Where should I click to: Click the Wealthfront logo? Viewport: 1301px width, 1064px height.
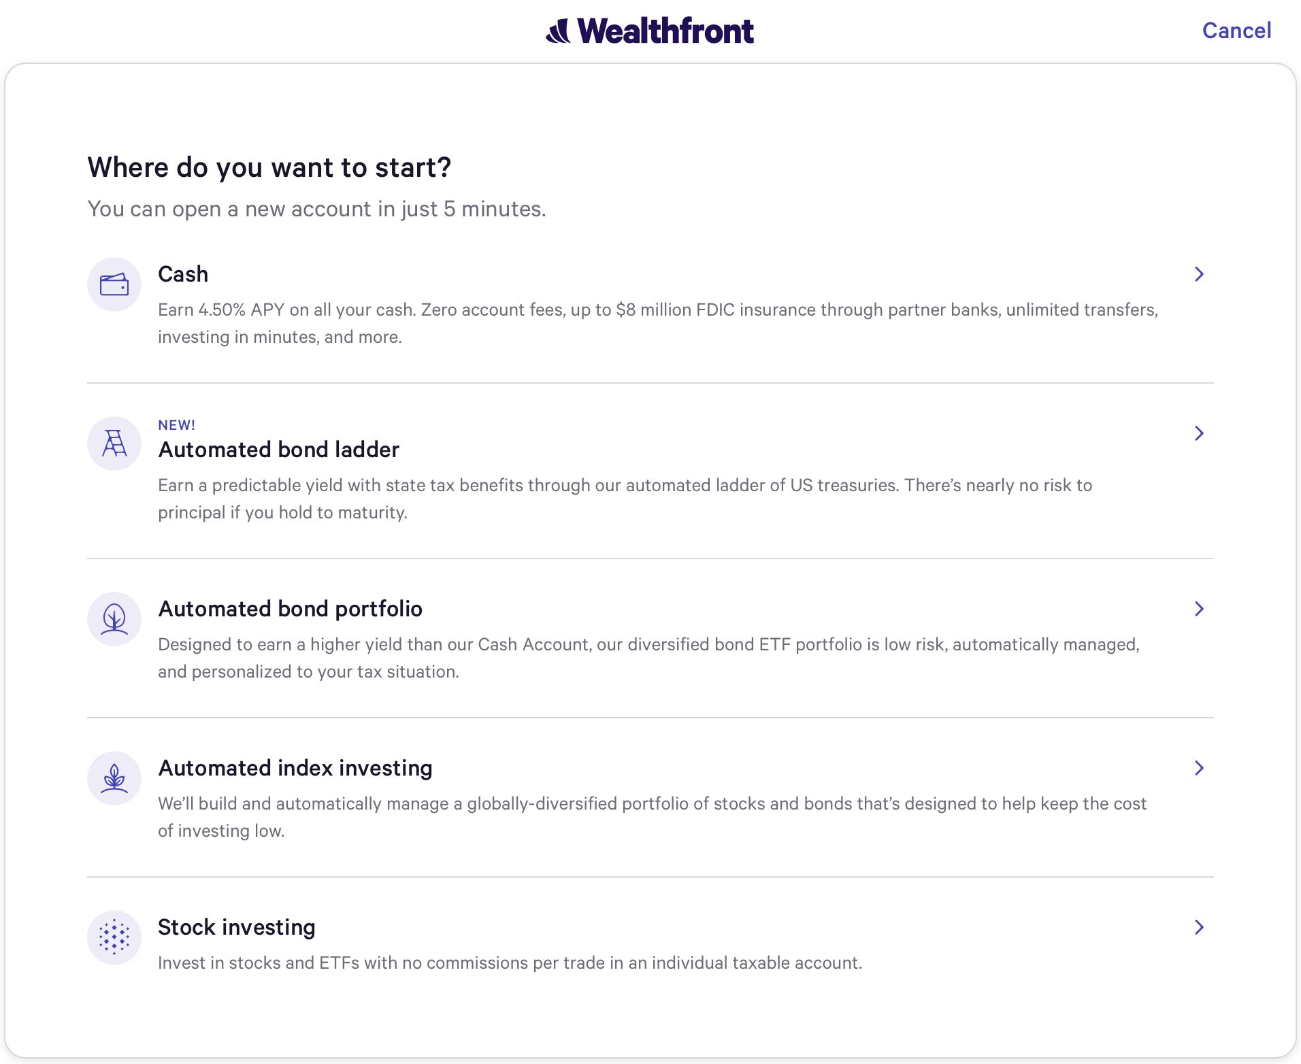(x=650, y=31)
